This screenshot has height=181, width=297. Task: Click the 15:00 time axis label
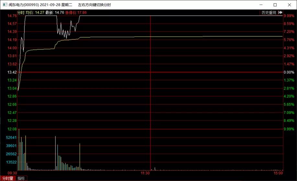click(278, 173)
